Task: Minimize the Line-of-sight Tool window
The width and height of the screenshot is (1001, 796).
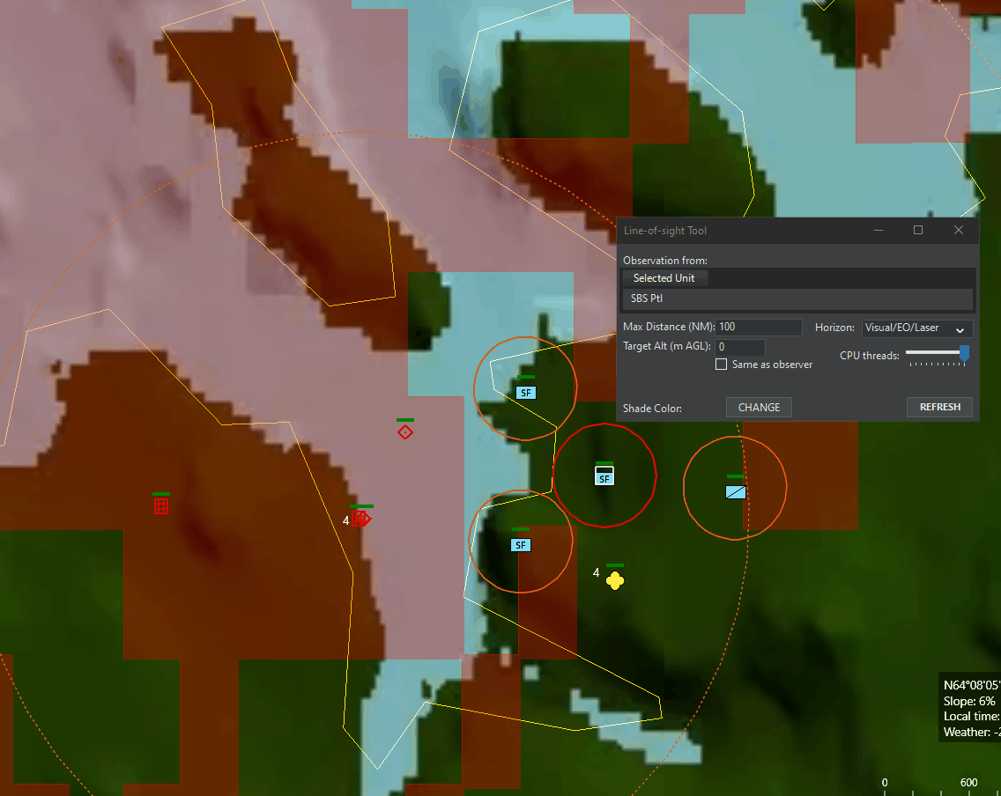Action: tap(879, 230)
